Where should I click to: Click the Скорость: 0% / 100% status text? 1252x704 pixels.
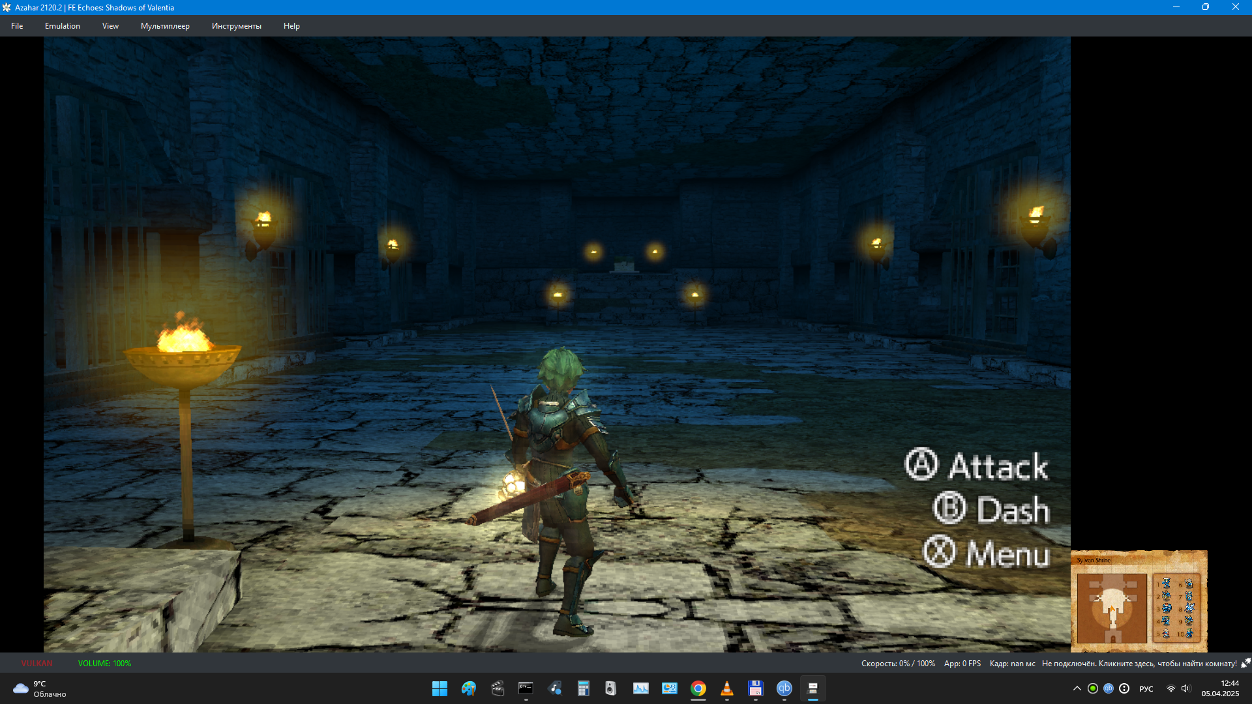(x=898, y=664)
